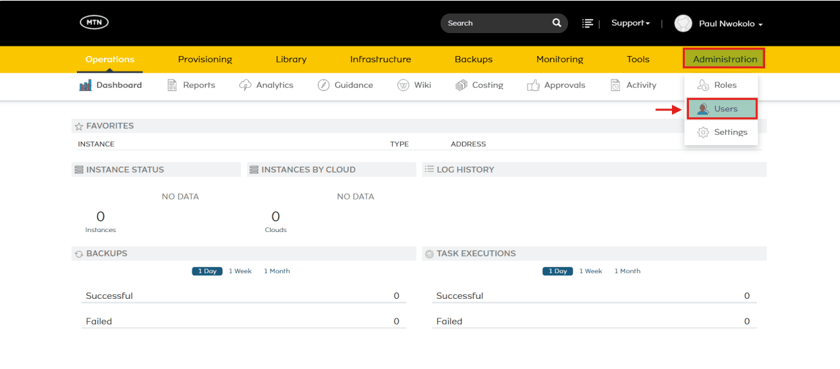Open the Infrastructure tab
Viewport: 840px width, 369px height.
coord(381,59)
